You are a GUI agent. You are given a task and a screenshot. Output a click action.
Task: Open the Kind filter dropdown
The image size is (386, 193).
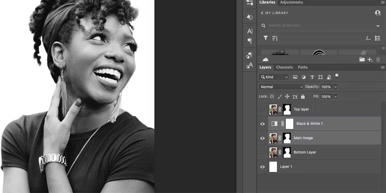(x=274, y=77)
